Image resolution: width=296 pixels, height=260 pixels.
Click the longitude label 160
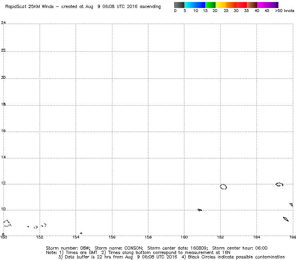184,237
